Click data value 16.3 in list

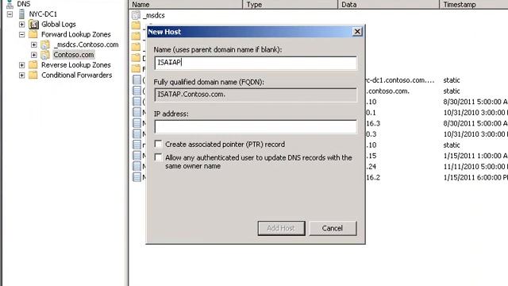pos(373,124)
